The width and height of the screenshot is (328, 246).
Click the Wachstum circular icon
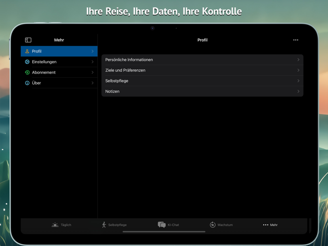pos(213,225)
